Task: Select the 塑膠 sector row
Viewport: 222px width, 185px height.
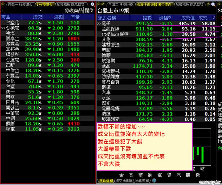Action: click(x=156, y=50)
